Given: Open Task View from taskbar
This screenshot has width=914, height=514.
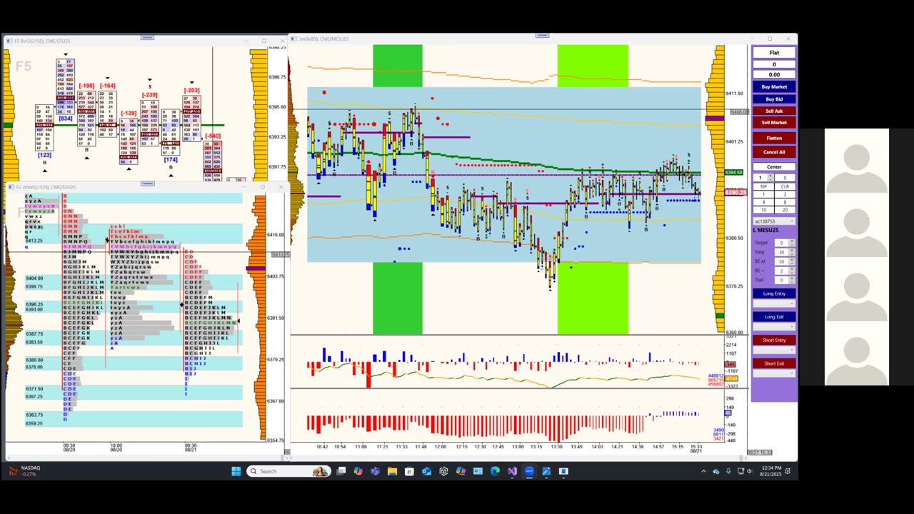Looking at the screenshot, I should click(x=341, y=471).
